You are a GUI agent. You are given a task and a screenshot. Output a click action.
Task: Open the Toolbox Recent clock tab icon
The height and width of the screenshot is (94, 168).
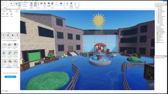(13, 35)
